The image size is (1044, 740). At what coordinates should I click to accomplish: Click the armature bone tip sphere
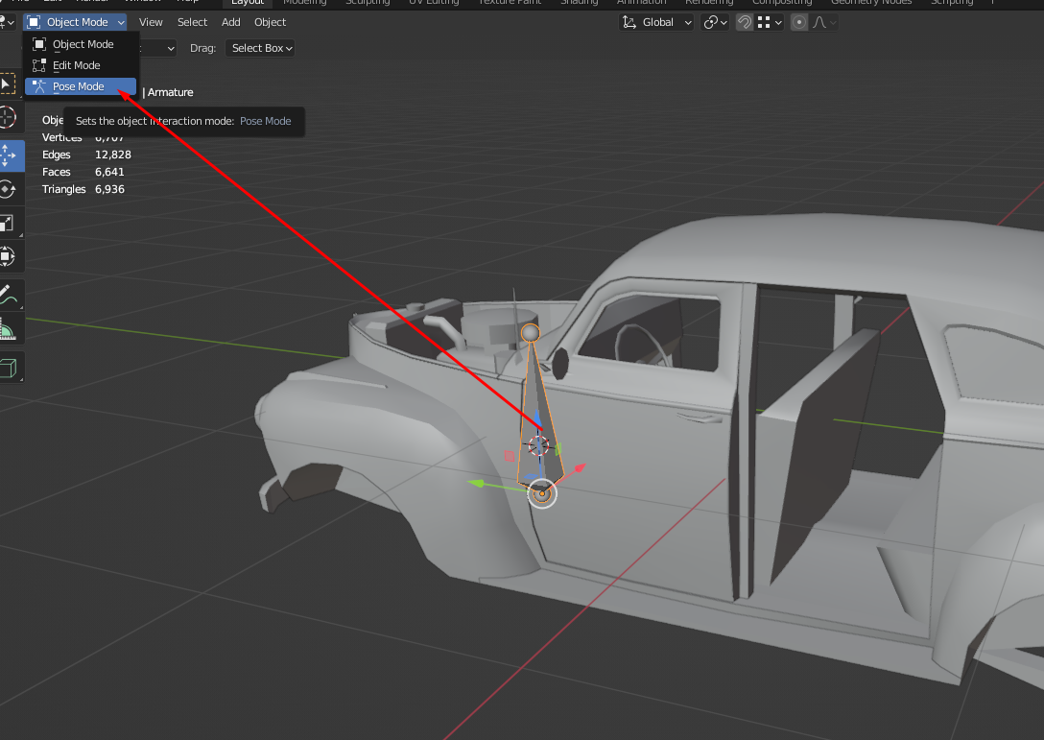(531, 333)
